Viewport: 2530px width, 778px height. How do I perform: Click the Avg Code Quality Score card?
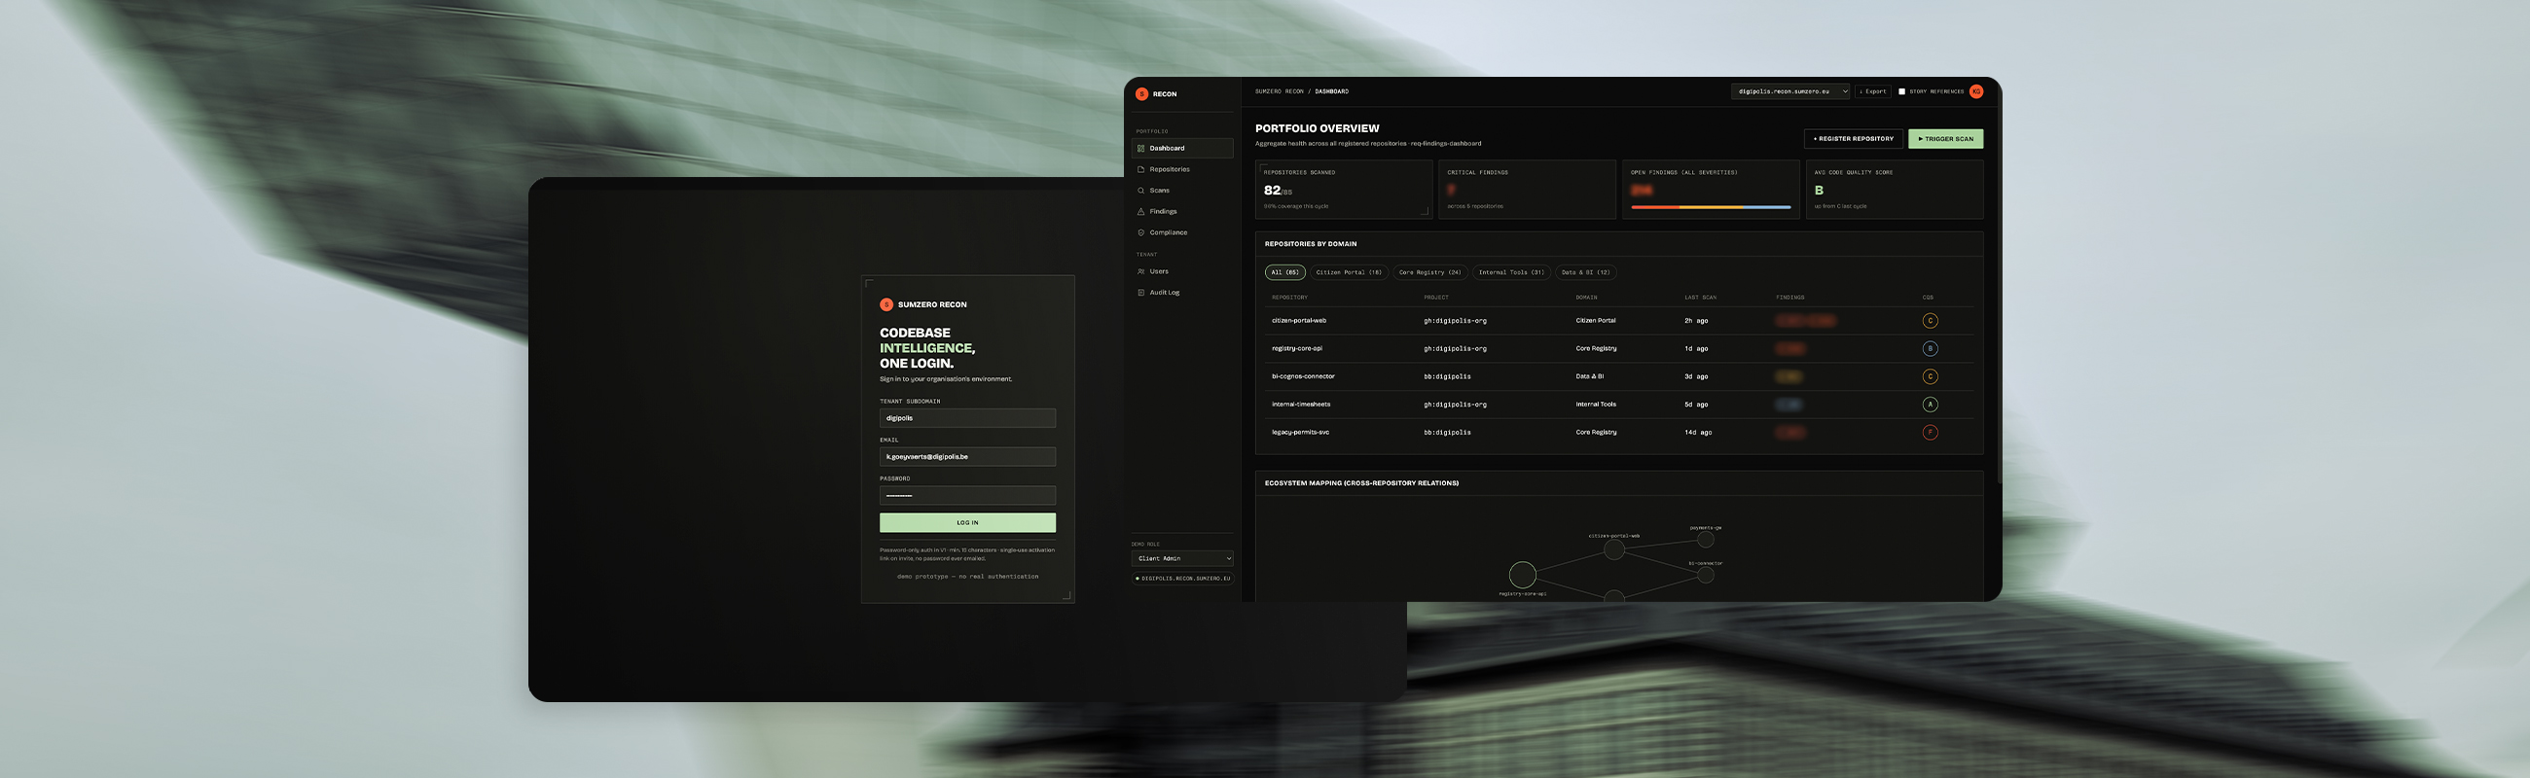pyautogui.click(x=1895, y=190)
